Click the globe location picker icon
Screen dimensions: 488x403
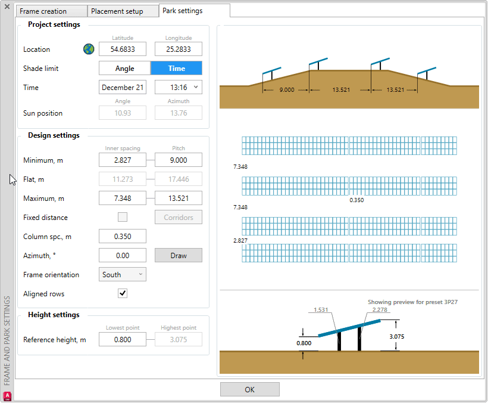[89, 49]
